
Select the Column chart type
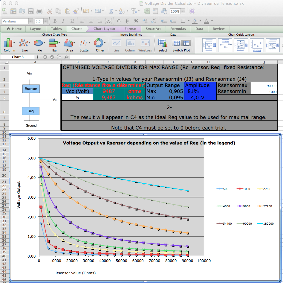point(10,44)
